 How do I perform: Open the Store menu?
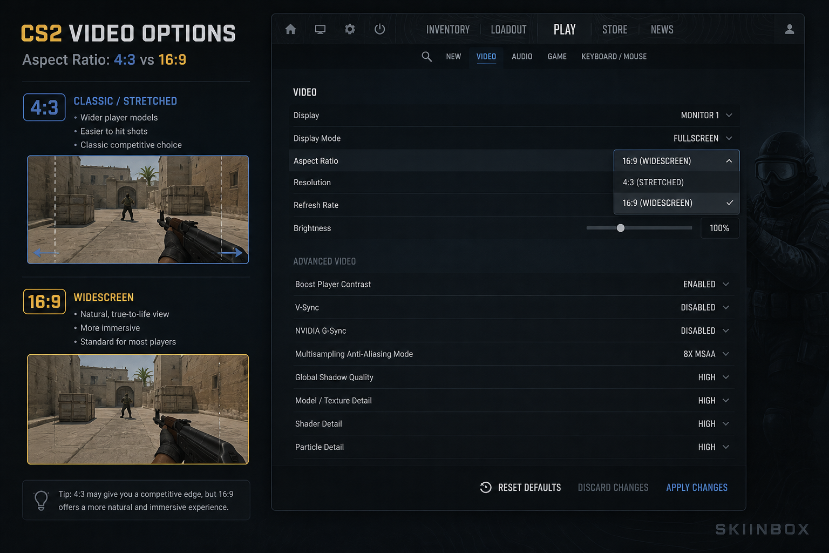click(x=615, y=30)
